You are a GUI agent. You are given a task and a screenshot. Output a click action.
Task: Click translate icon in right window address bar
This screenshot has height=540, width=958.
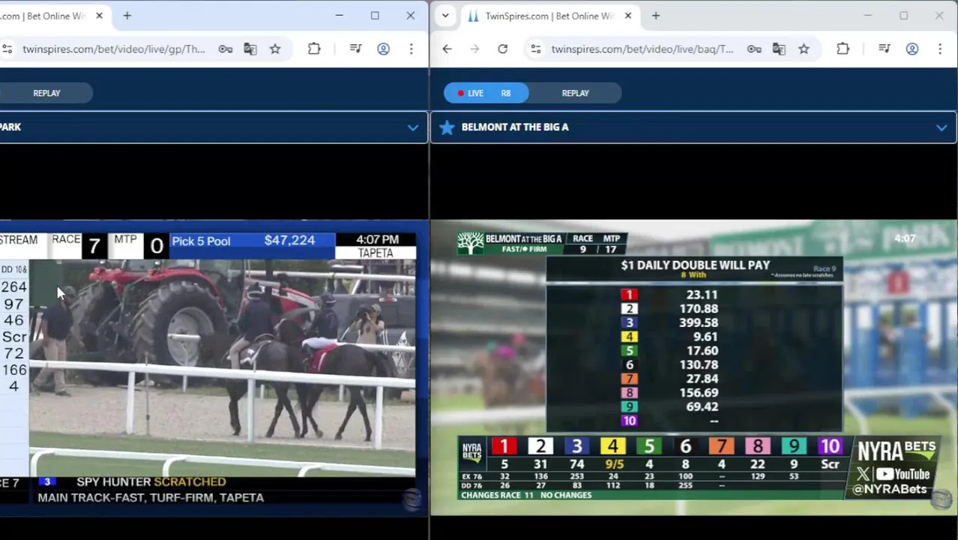[779, 49]
